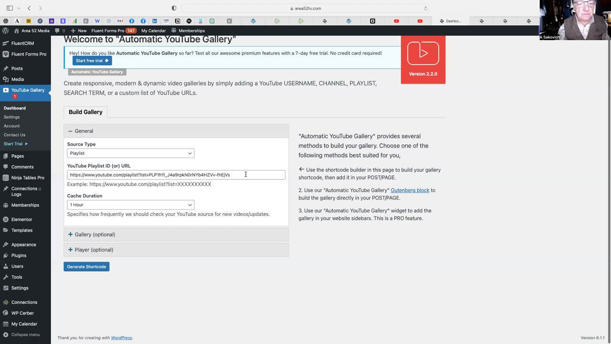Click the Tools wrench icon in sidebar
This screenshot has width=611, height=344.
pos(6,277)
